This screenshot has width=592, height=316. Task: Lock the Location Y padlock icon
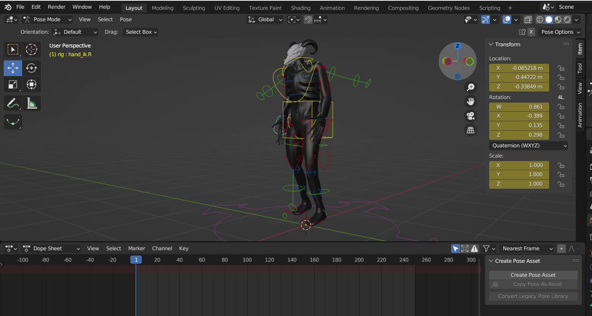pyautogui.click(x=561, y=77)
